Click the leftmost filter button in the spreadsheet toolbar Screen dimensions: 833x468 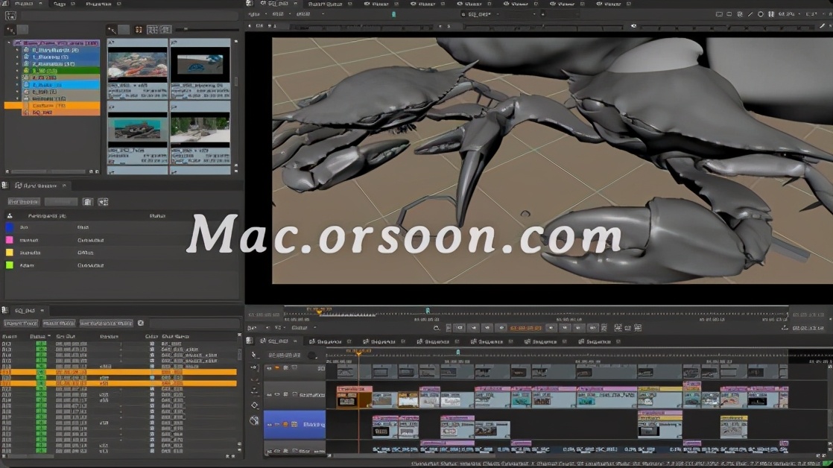click(21, 323)
